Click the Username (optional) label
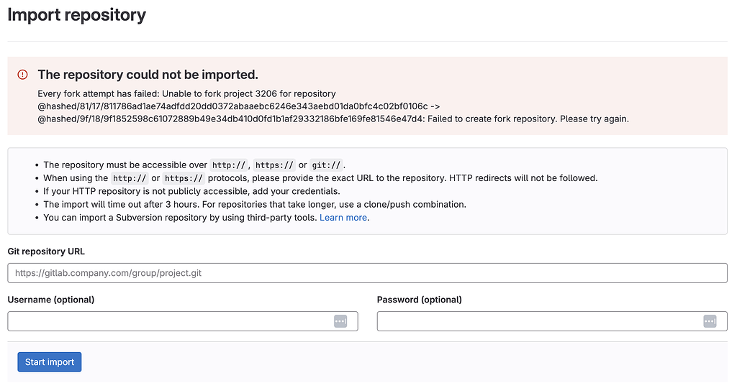Screen dimensions: 737x383 click(x=51, y=300)
